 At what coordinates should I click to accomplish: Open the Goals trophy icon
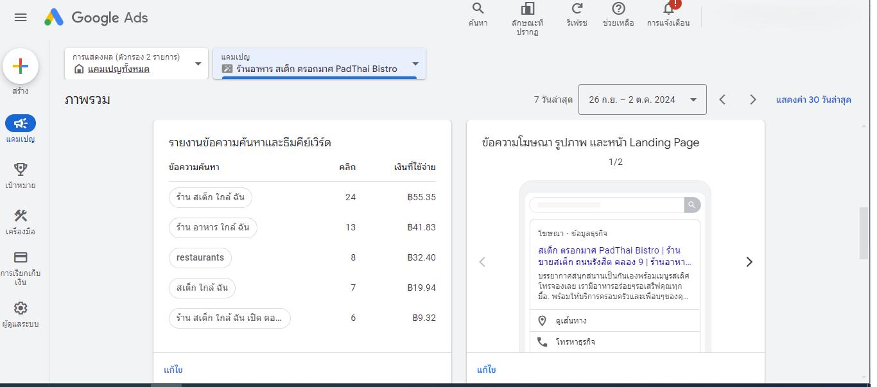21,169
